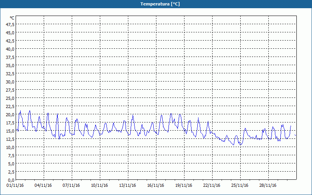Select the 25,0 axis label
312x195 pixels.
click(11, 98)
